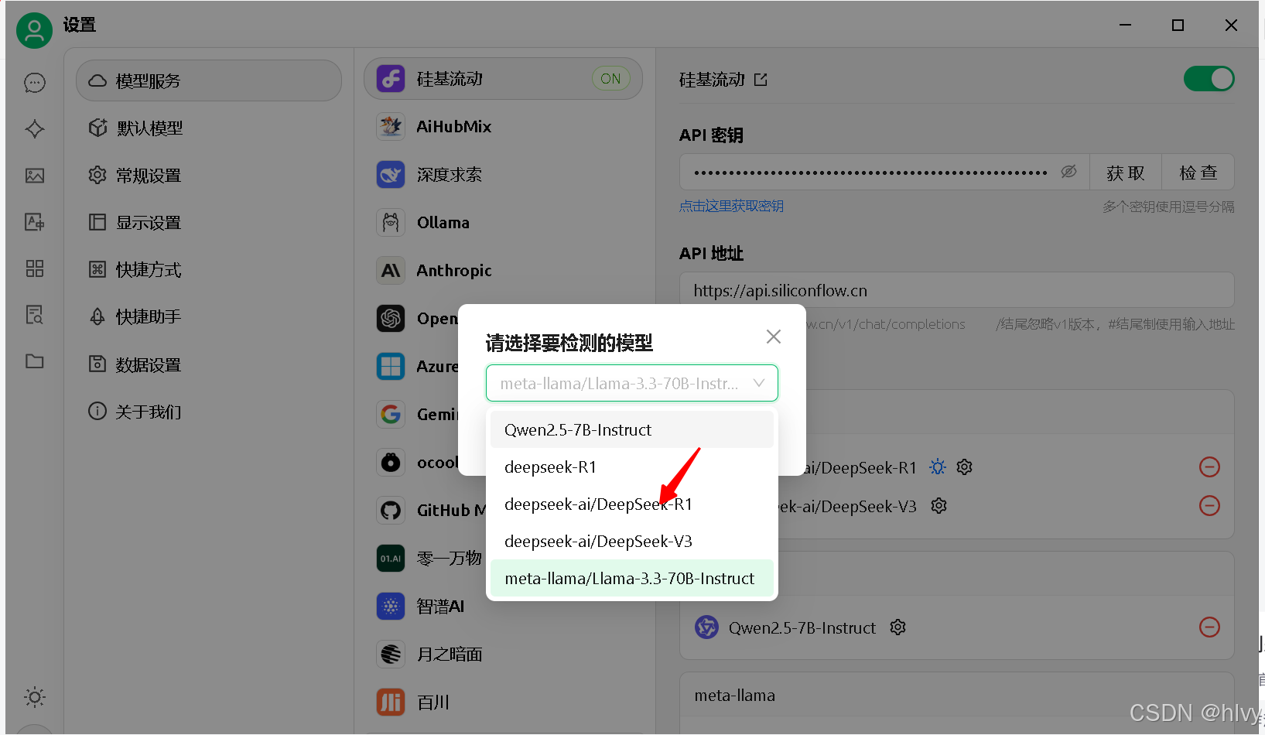Open the mini apps grid sidebar icon
The width and height of the screenshot is (1265, 735).
35,268
